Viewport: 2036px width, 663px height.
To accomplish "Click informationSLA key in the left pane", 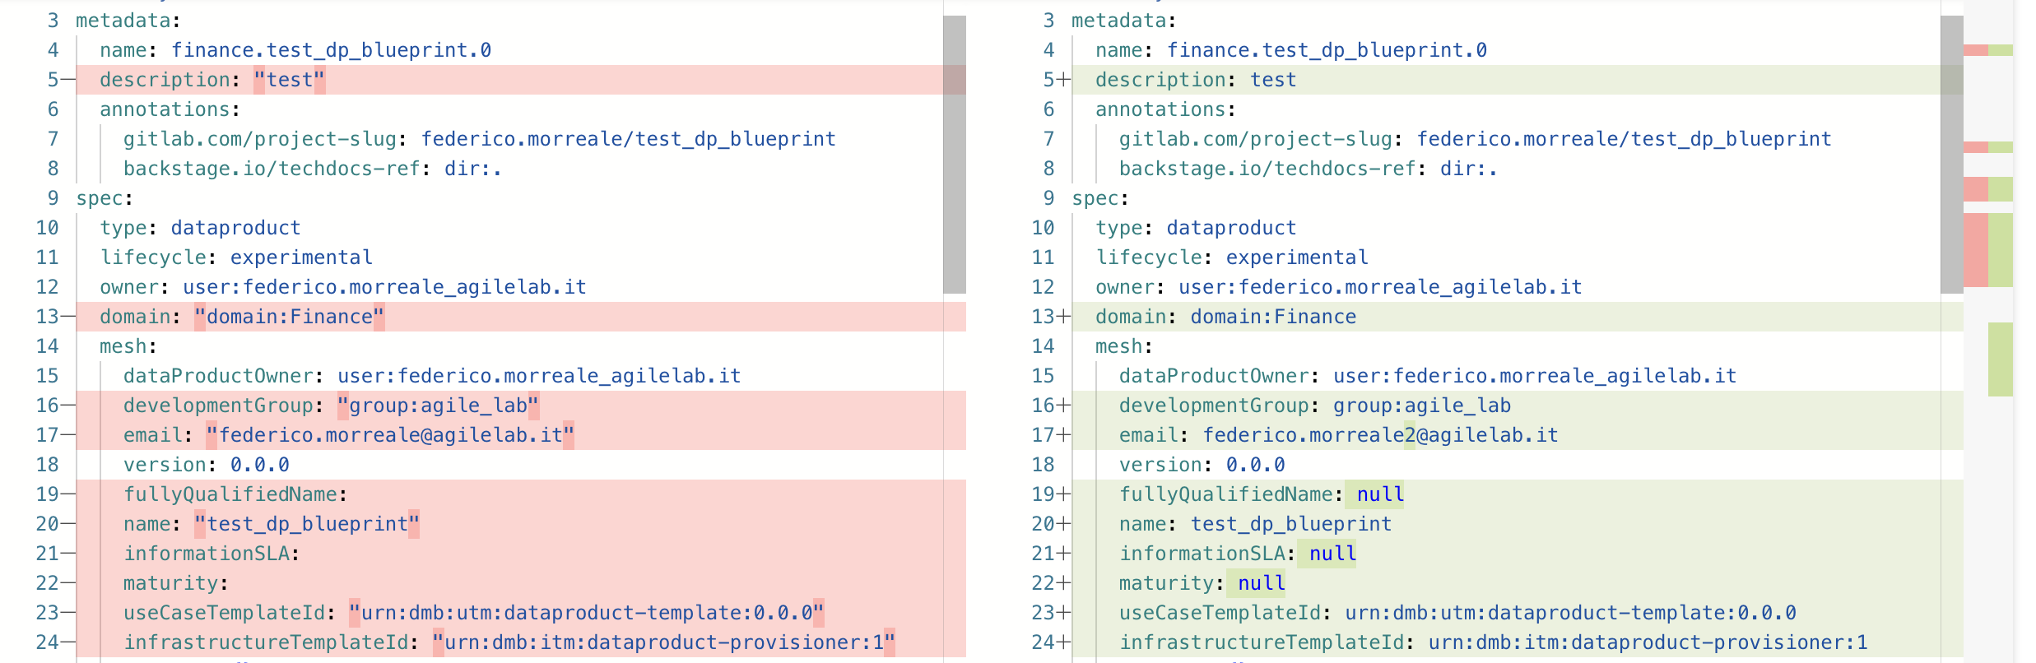I will pyautogui.click(x=207, y=554).
